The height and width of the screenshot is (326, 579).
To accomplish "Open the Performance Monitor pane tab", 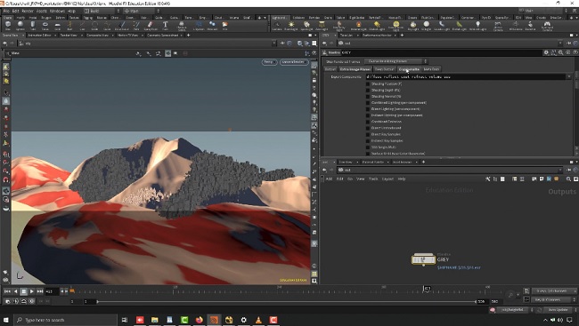I will click(x=376, y=36).
